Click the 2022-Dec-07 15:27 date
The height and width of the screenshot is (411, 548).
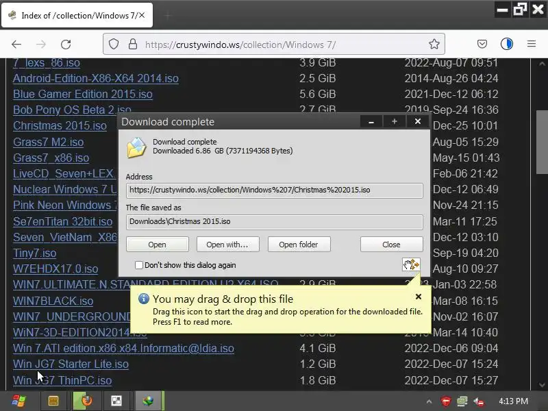pos(451,380)
